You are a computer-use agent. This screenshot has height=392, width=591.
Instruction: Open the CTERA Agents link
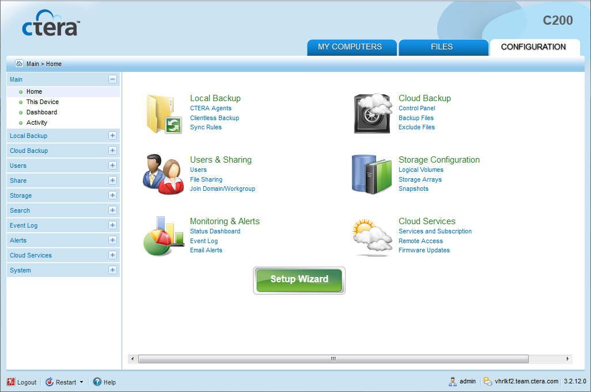tap(211, 108)
